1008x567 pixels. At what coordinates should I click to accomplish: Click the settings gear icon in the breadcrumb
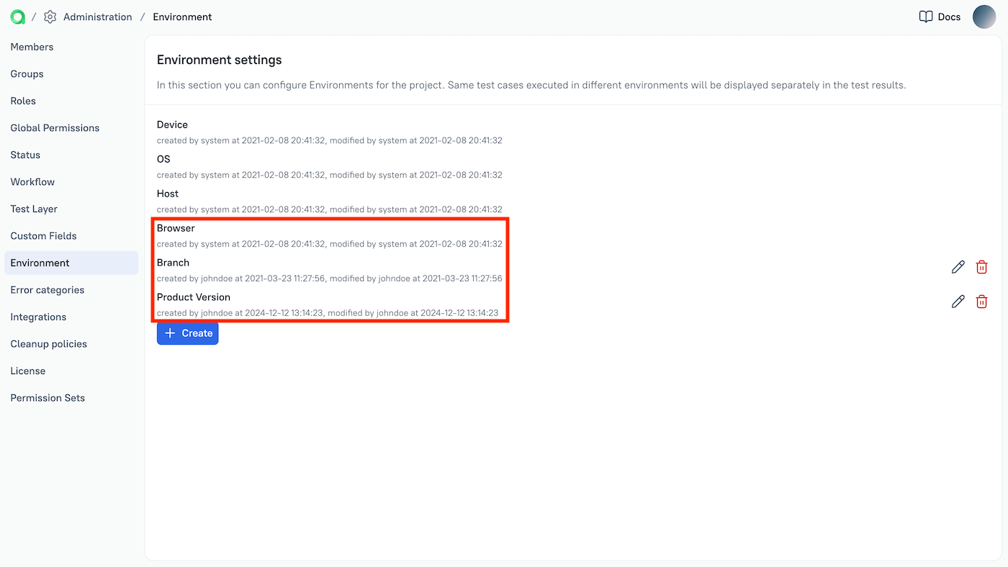point(49,17)
